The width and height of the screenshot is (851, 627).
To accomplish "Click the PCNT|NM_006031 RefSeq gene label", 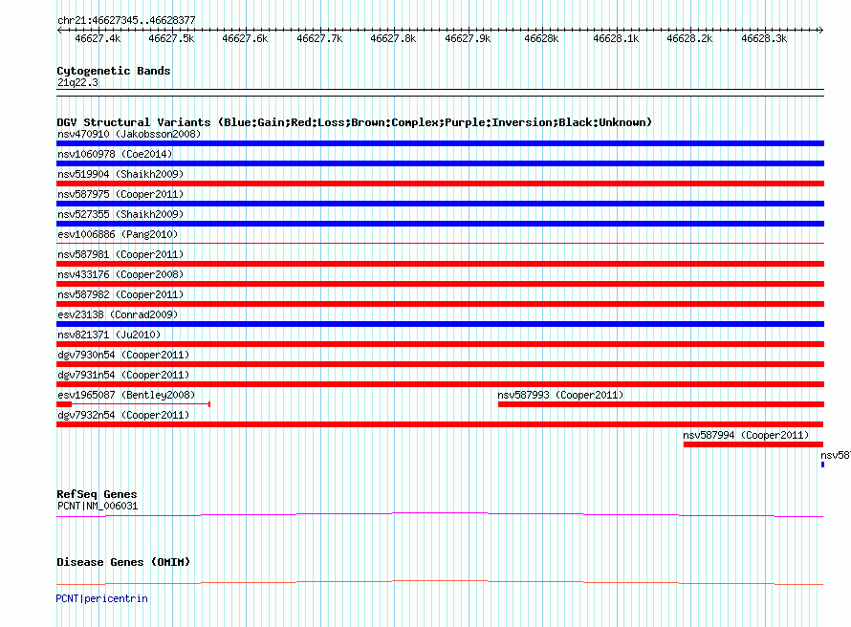I will pyautogui.click(x=98, y=506).
